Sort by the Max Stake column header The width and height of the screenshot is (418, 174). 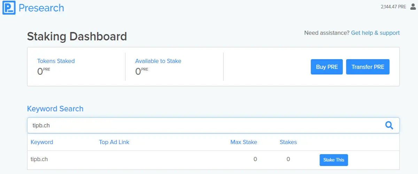(x=243, y=142)
